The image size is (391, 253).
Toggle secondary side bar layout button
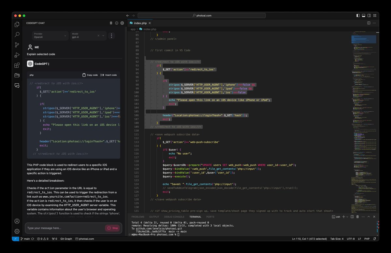pos(369,15)
